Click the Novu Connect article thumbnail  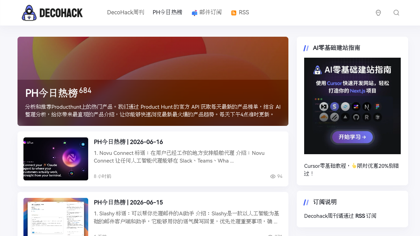(56, 159)
